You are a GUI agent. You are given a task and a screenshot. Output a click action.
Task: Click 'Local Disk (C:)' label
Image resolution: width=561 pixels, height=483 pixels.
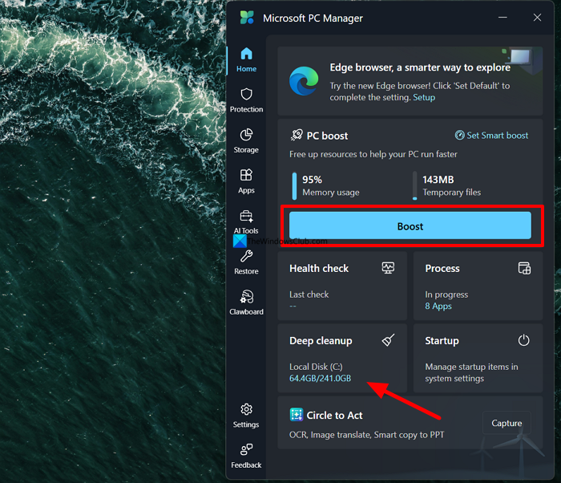click(x=316, y=367)
